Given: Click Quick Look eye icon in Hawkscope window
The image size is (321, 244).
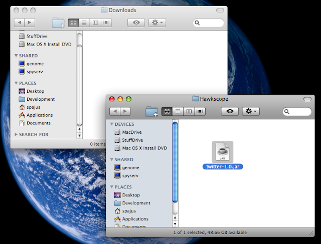Looking at the screenshot, I should (230, 111).
